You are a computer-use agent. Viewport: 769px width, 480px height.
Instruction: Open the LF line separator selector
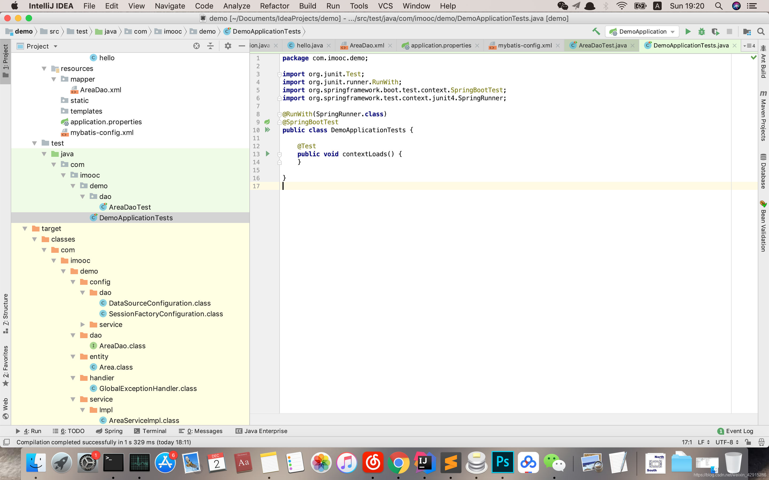tap(703, 442)
